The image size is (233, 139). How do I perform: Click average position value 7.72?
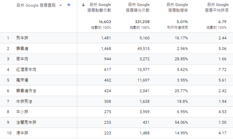coord(222,69)
